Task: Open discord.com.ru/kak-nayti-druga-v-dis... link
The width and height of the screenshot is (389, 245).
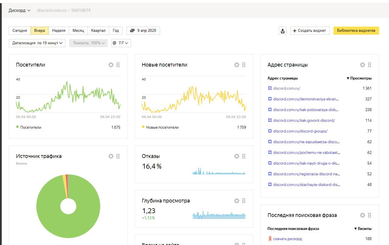Action: tap(306, 163)
